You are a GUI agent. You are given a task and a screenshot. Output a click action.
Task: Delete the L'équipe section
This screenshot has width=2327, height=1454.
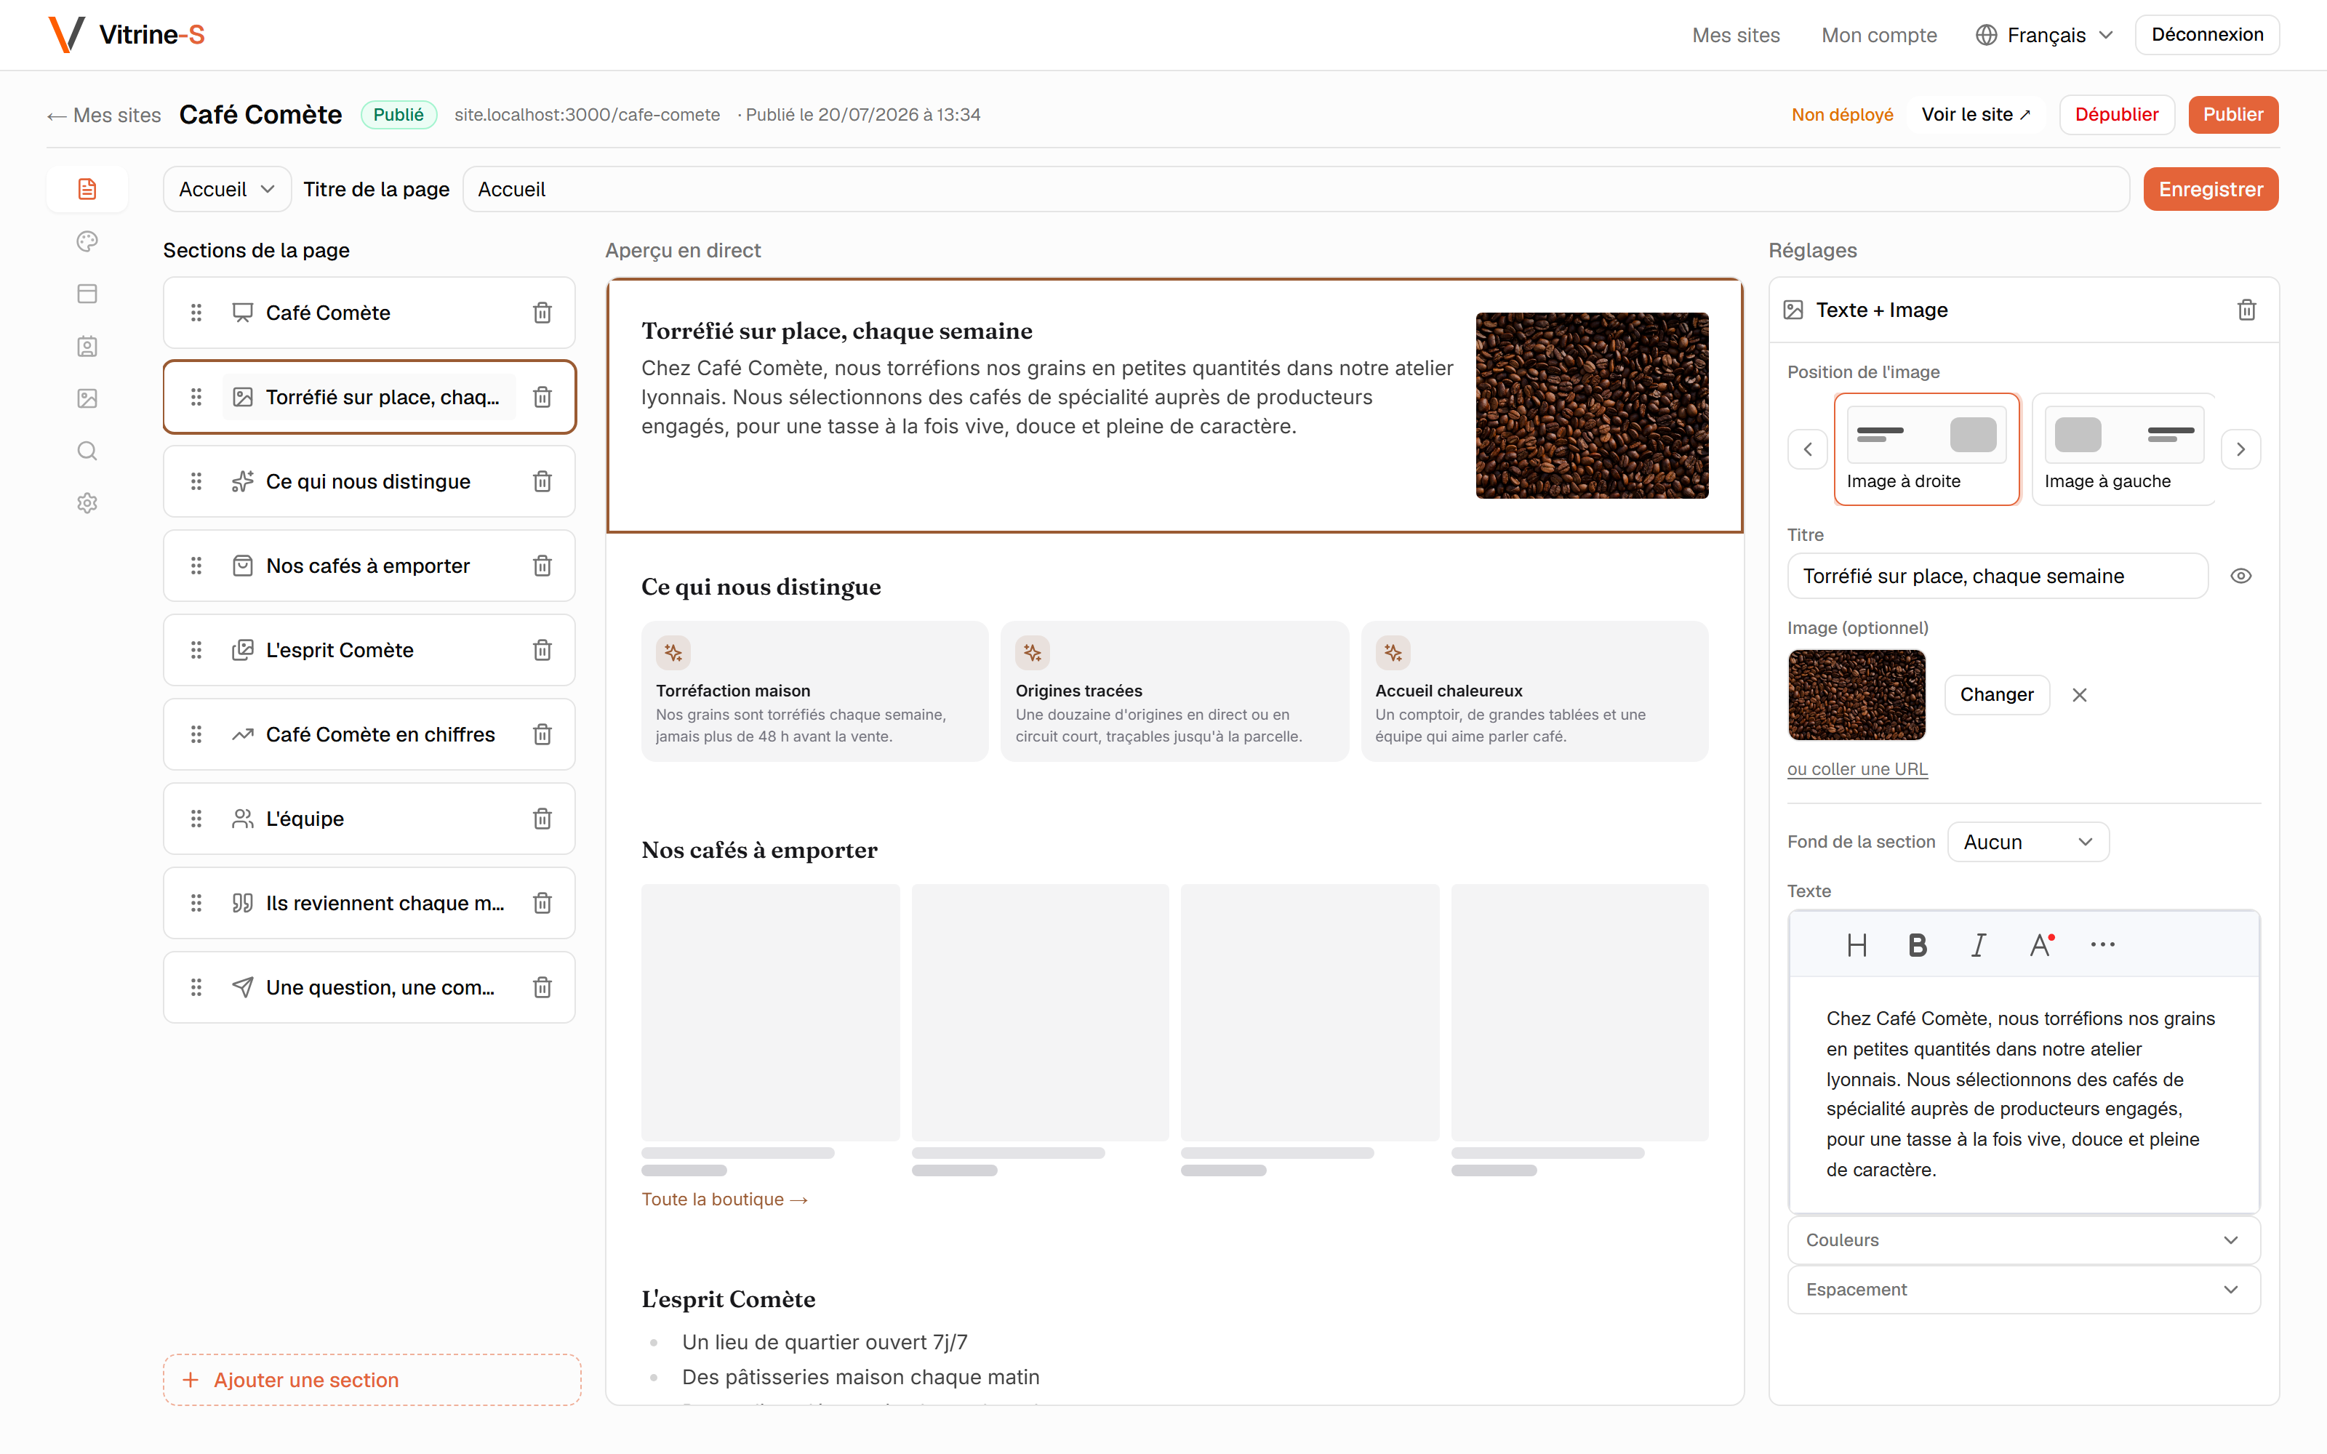[x=542, y=819]
